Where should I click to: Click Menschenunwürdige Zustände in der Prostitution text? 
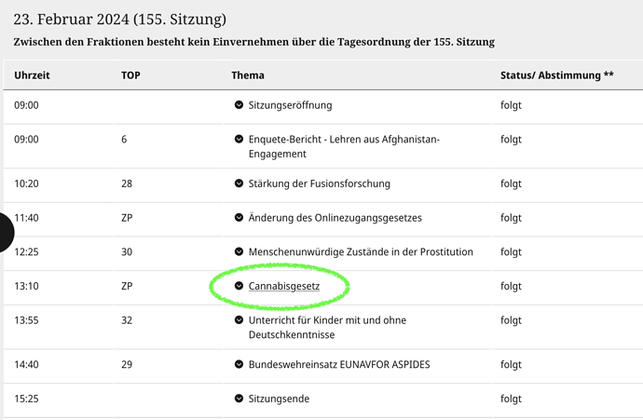click(361, 251)
